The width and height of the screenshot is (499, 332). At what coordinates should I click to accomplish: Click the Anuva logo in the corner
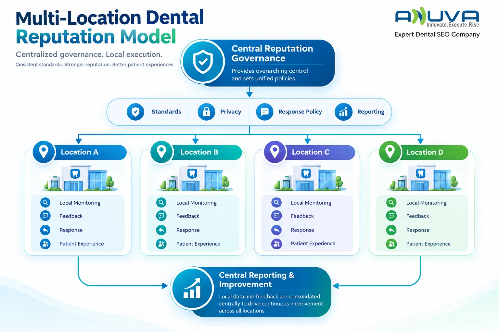437,17
